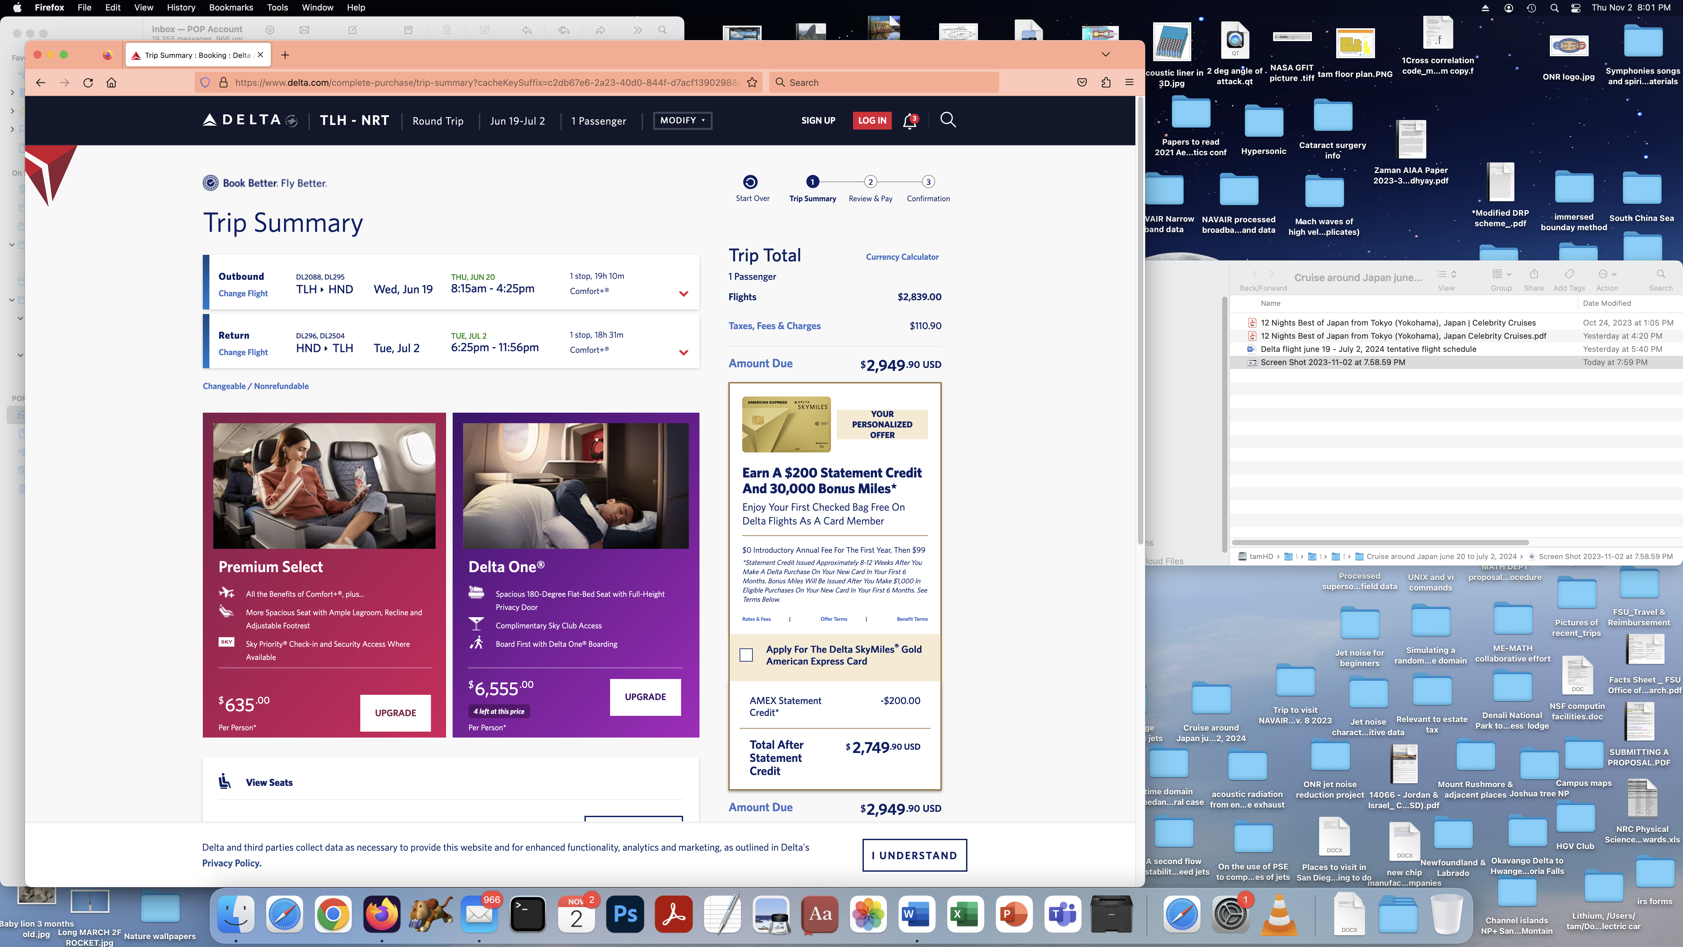Viewport: 1683px width, 947px height.
Task: Click Add Tags icon in Finder toolbar
Action: [1569, 274]
